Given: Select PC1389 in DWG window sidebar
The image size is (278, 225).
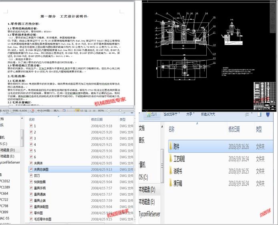Looking at the screenshot, I should (x=5, y=187).
